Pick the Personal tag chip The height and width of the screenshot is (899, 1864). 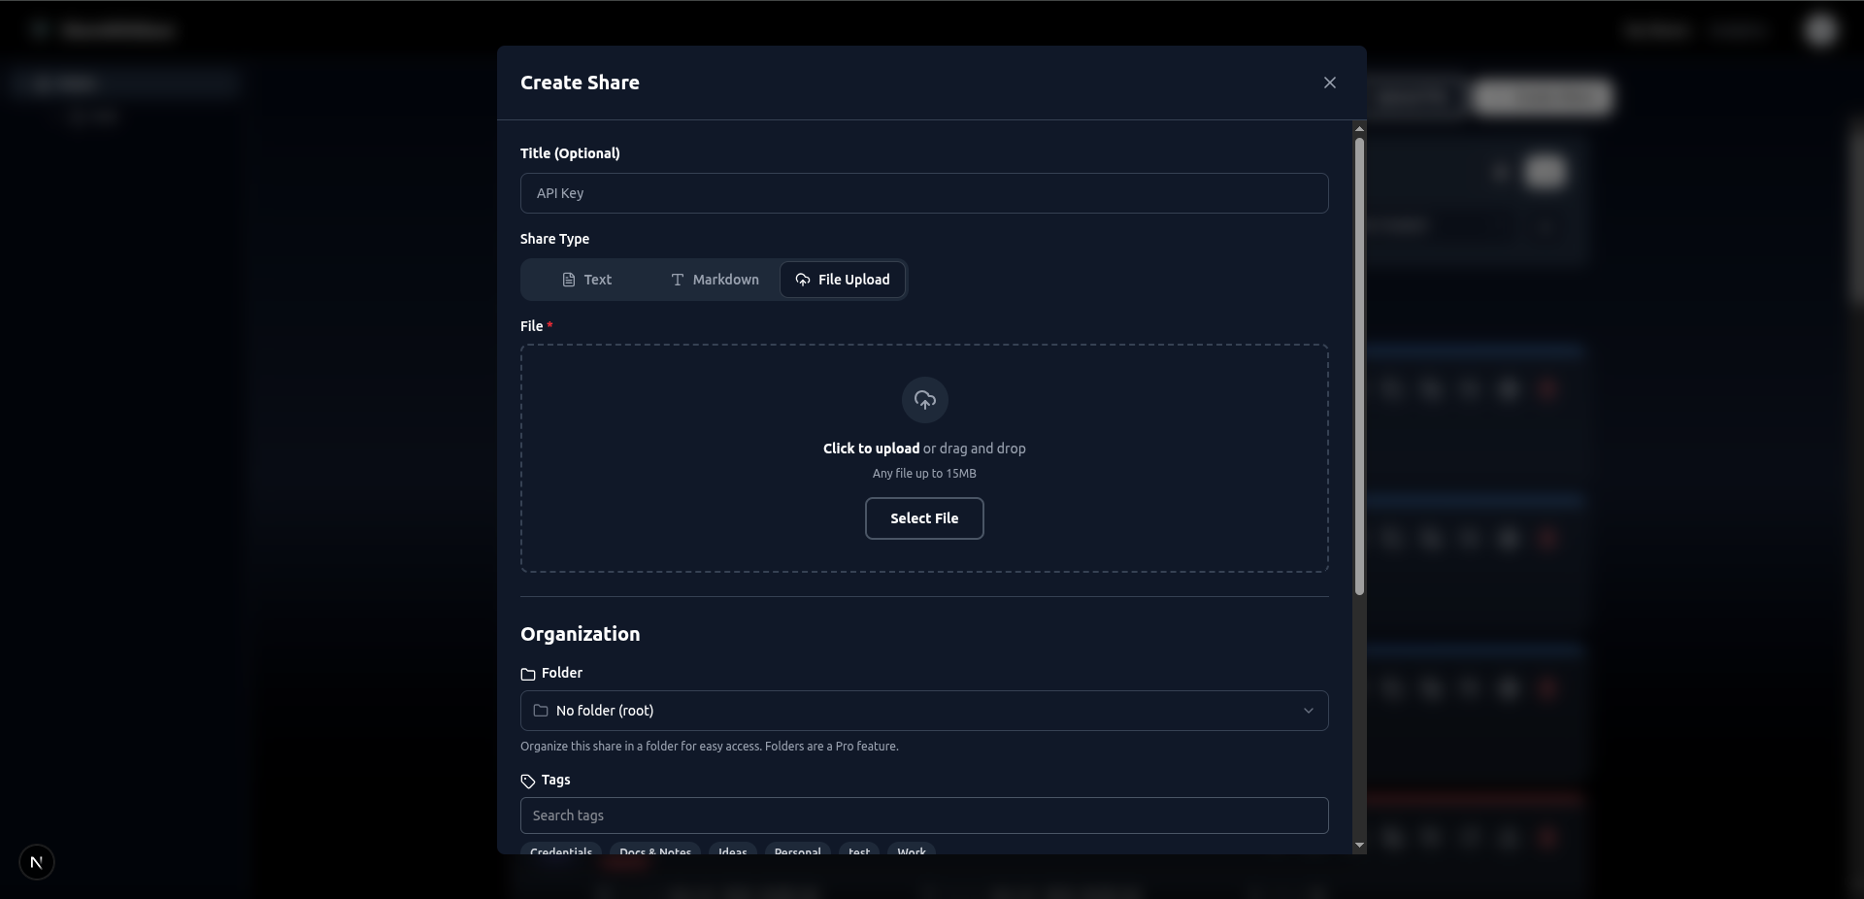798,849
